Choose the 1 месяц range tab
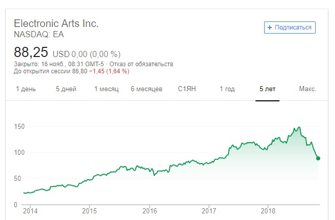Screen dimensions: 335x220 click(106, 89)
